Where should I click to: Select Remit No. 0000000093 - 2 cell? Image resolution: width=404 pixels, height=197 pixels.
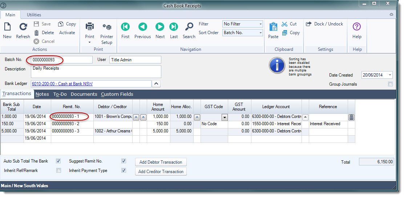tap(72, 124)
